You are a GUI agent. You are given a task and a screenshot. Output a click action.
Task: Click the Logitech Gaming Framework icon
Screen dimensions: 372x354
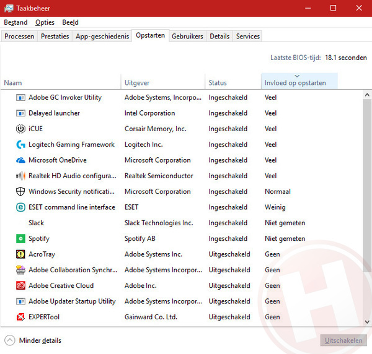[20, 144]
